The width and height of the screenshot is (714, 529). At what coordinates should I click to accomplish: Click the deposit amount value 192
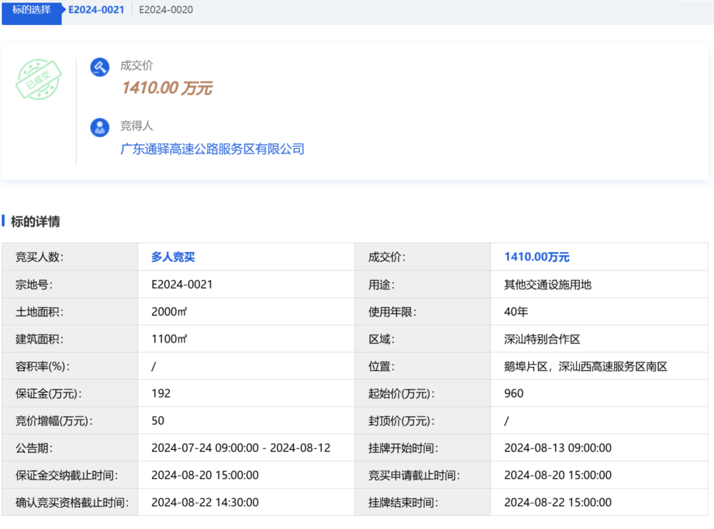click(x=161, y=393)
